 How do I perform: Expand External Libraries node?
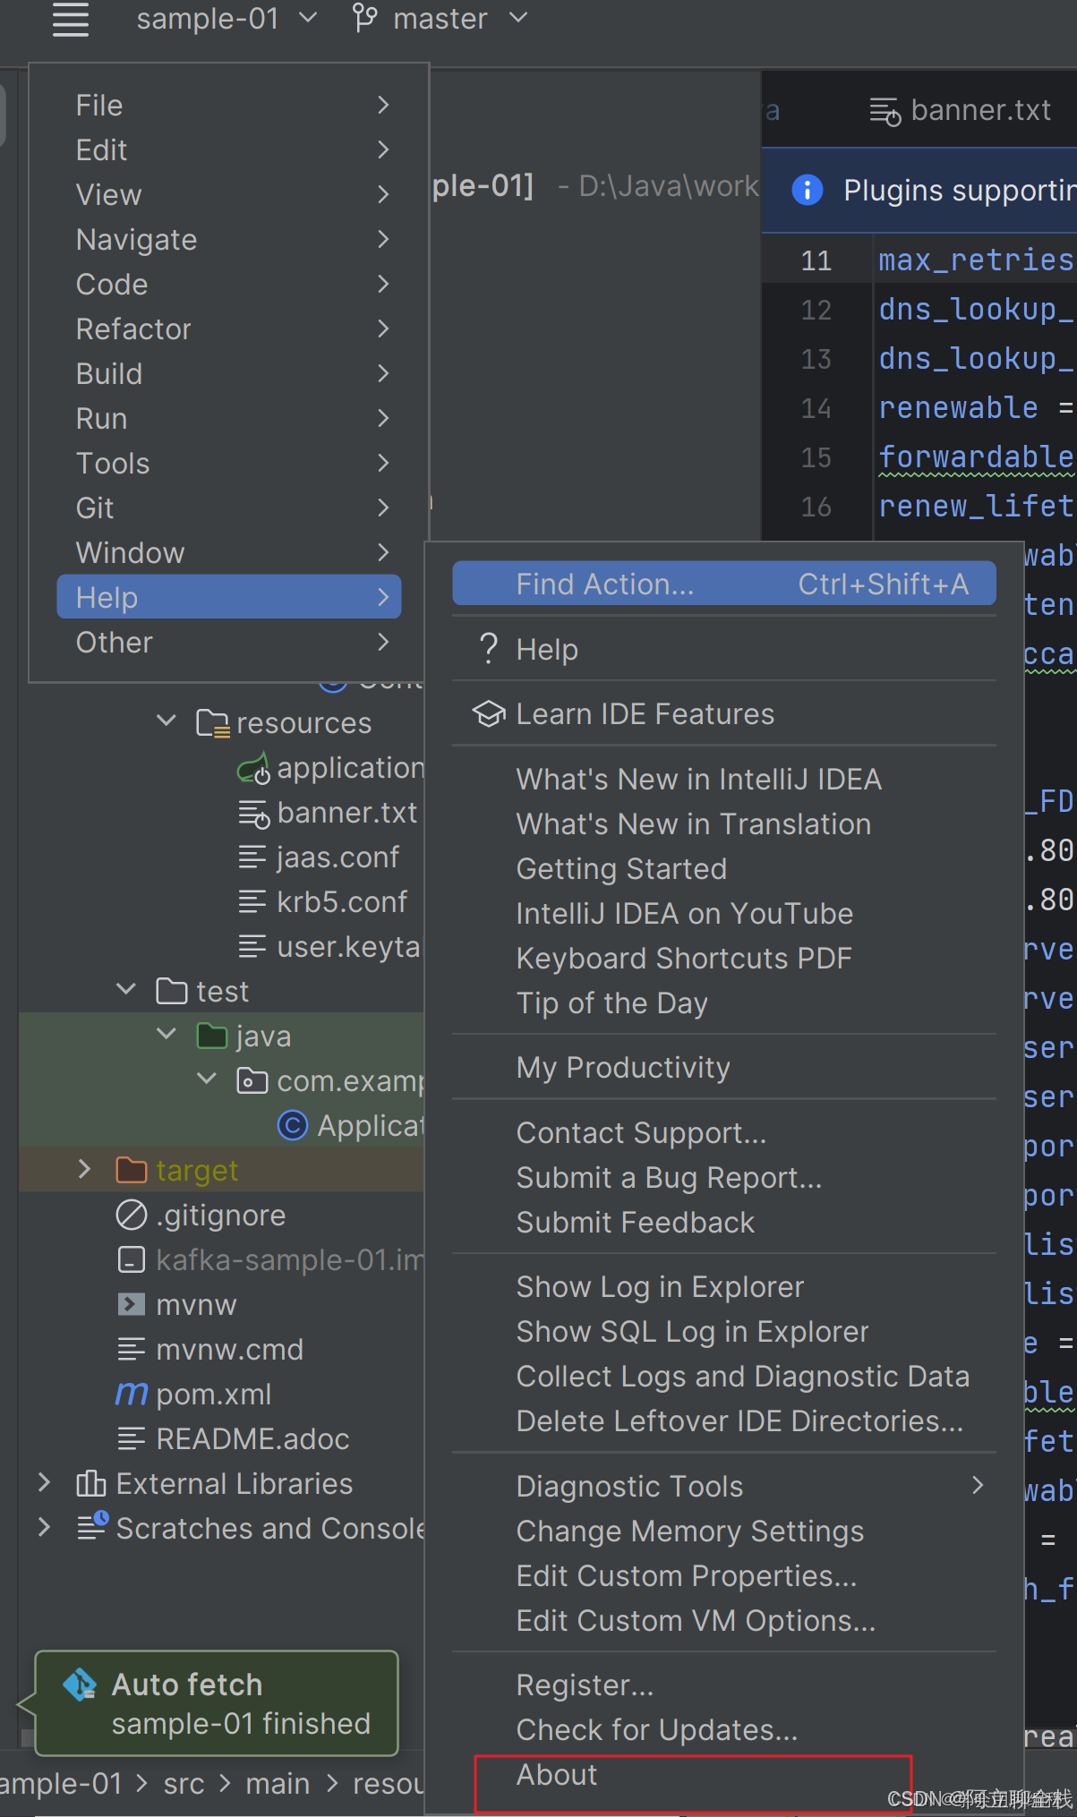[x=44, y=1482]
